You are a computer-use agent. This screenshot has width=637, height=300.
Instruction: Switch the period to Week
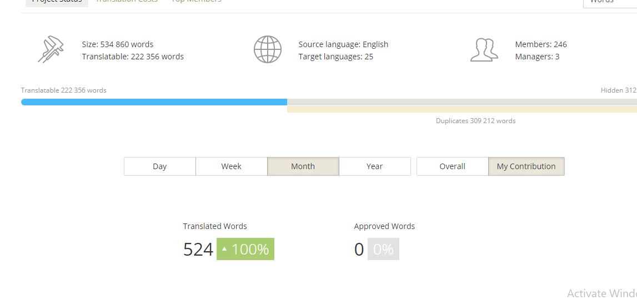point(232,166)
